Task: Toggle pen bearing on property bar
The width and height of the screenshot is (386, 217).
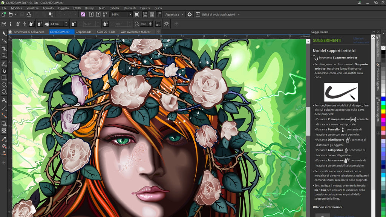Action: coord(106,24)
